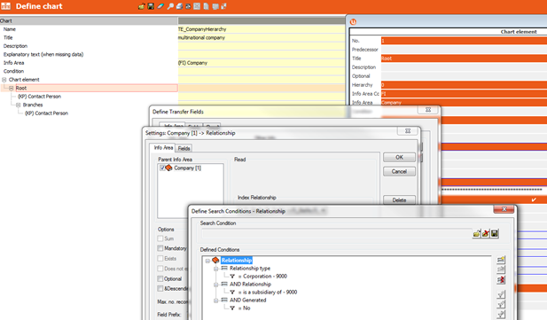The width and height of the screenshot is (547, 320).
Task: Click the load chart icon in top toolbar
Action: click(141, 6)
